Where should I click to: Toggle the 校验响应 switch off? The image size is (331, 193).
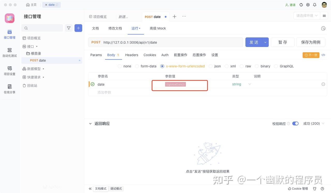tap(295, 123)
